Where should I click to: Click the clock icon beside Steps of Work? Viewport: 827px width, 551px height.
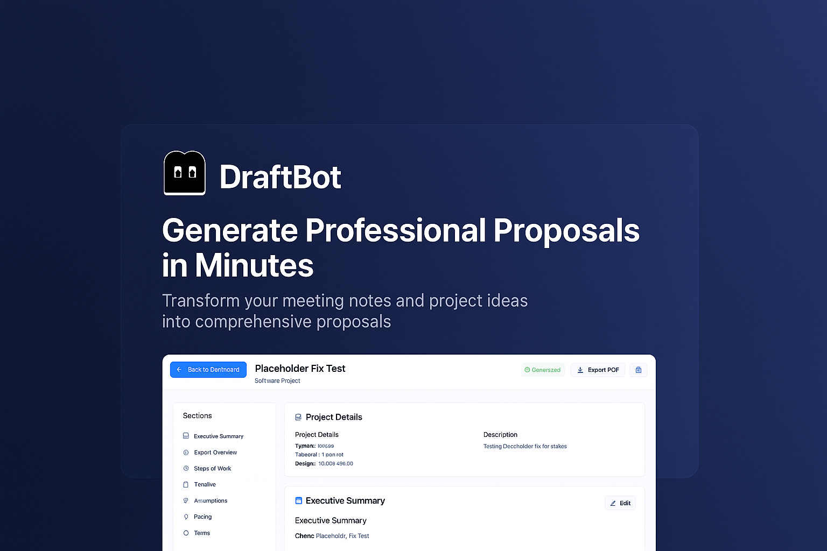(x=186, y=469)
